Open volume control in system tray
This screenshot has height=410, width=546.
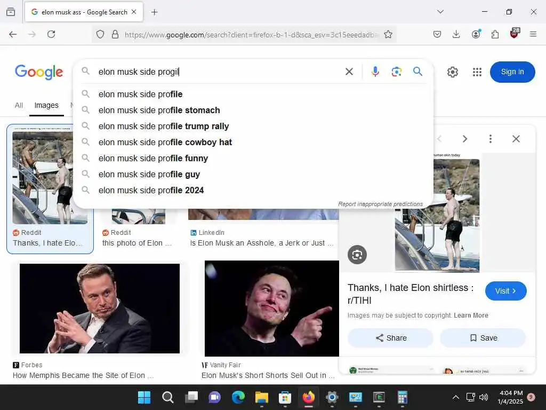pyautogui.click(x=483, y=397)
